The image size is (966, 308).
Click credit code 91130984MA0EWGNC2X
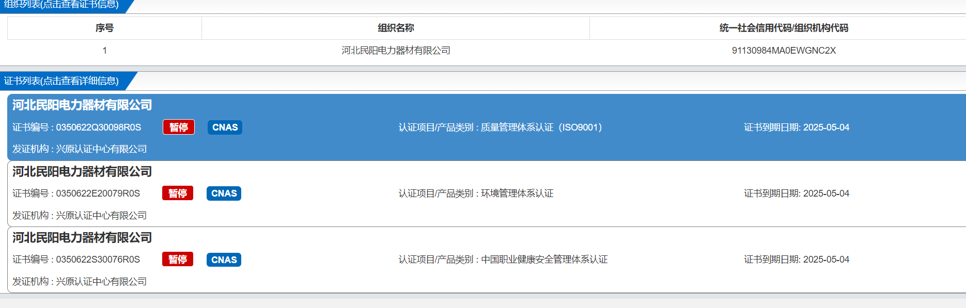tap(784, 51)
